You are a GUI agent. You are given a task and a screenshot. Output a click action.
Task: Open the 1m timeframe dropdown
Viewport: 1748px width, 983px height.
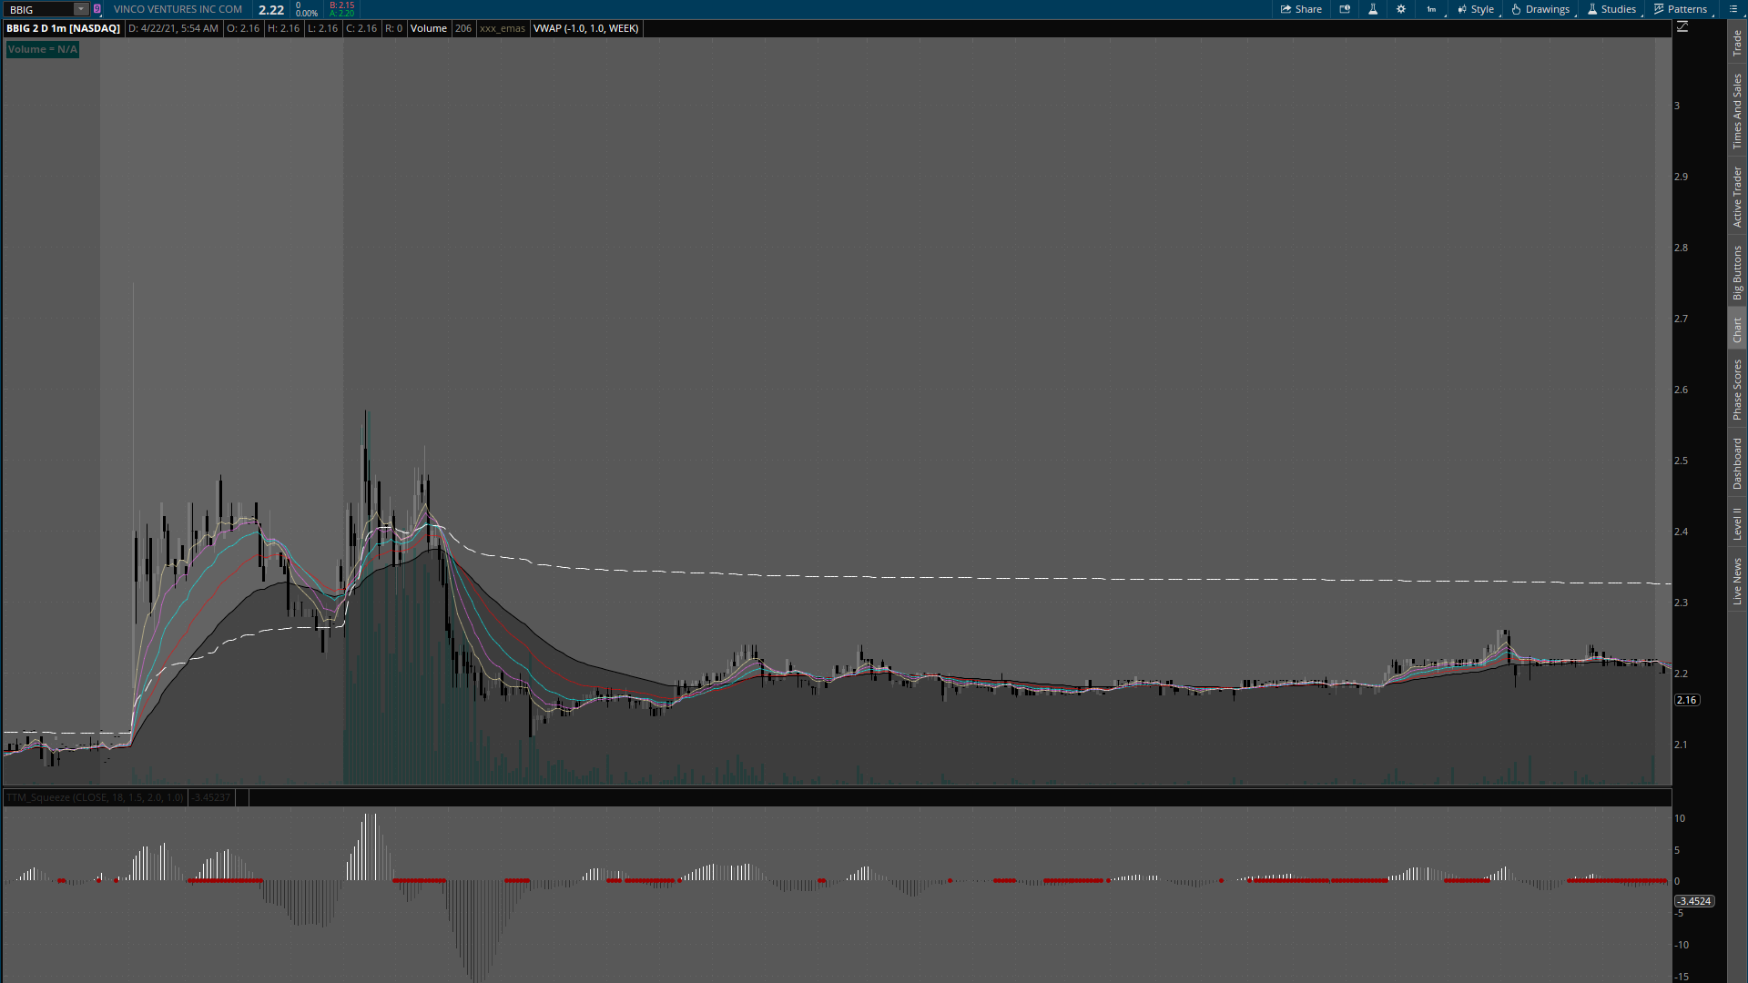1432,9
